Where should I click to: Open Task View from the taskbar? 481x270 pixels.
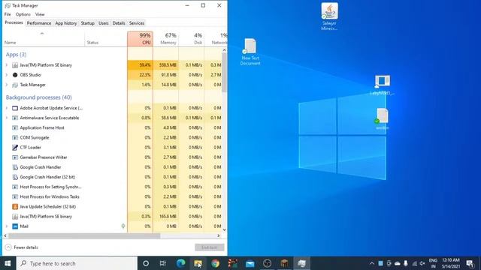163,263
